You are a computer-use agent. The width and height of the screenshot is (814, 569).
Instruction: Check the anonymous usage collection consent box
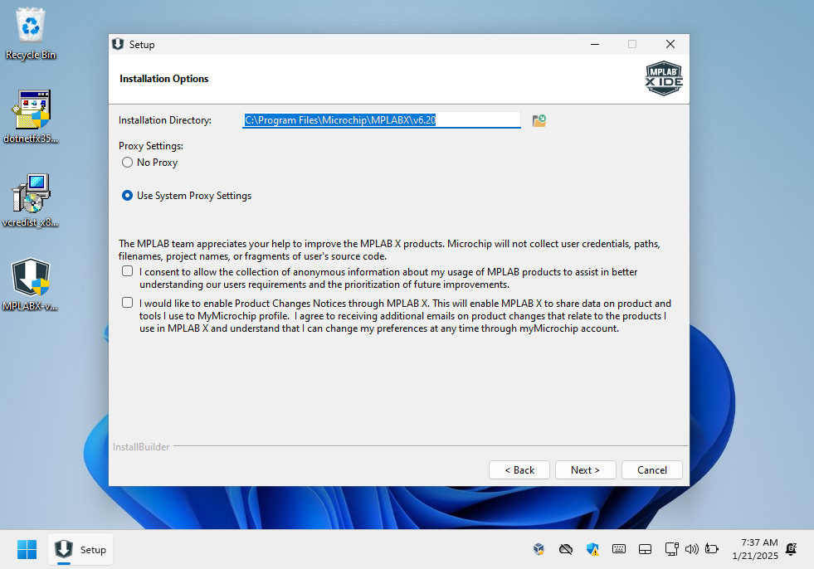(x=127, y=271)
